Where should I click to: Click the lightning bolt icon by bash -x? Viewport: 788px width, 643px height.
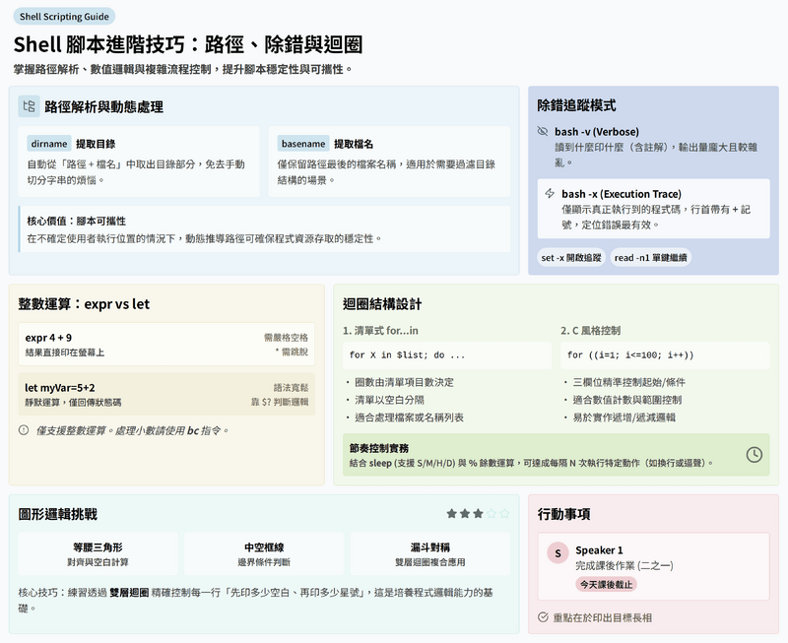550,194
